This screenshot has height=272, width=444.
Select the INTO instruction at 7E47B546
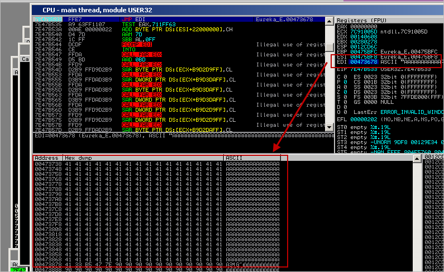[128, 49]
